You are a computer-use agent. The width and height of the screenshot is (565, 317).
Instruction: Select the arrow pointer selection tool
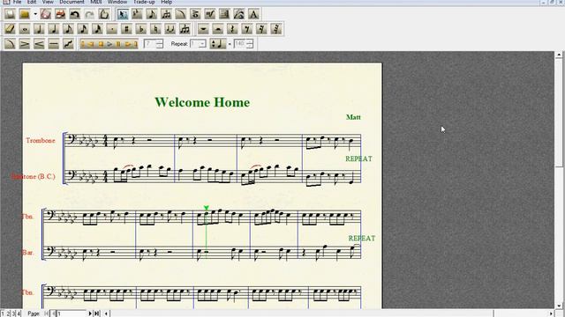[x=123, y=14]
